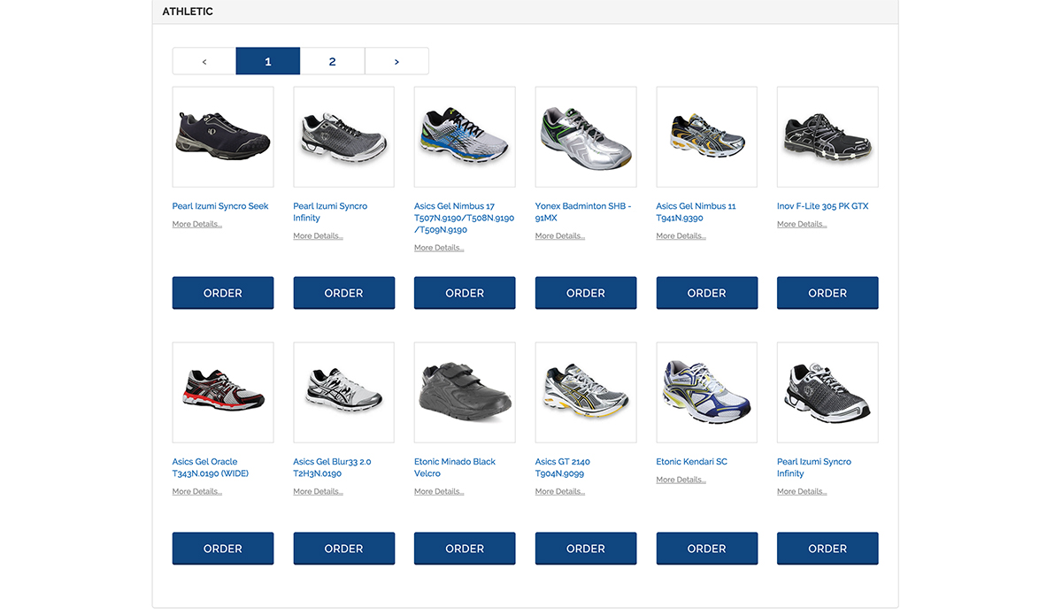Click the ATHLETIC section header
The height and width of the screenshot is (615, 1062).
coord(186,12)
